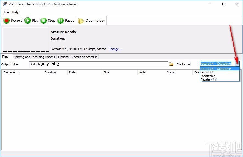
Task: Click the audio level preview box
Action: 26,39
